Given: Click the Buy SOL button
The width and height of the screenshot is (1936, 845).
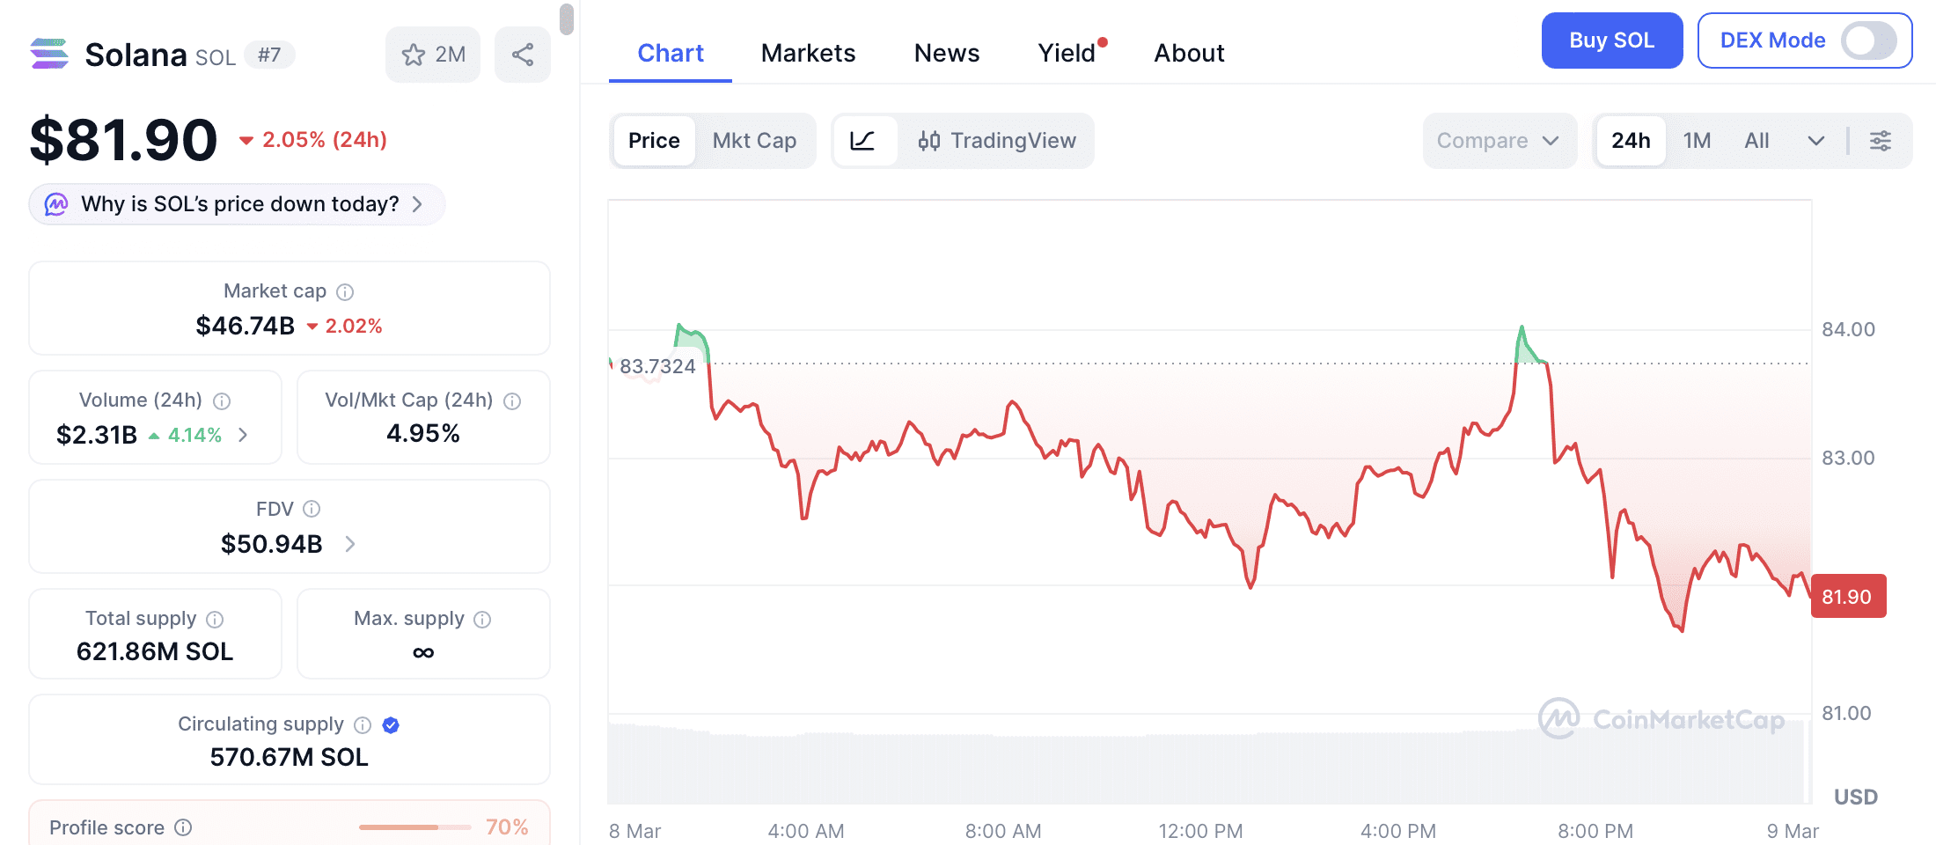Looking at the screenshot, I should [1611, 40].
